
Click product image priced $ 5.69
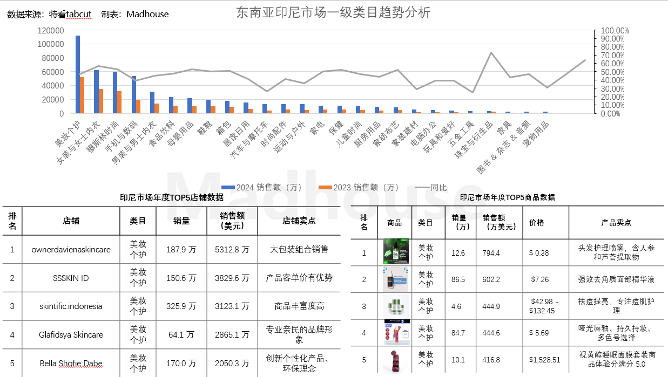tap(396, 332)
